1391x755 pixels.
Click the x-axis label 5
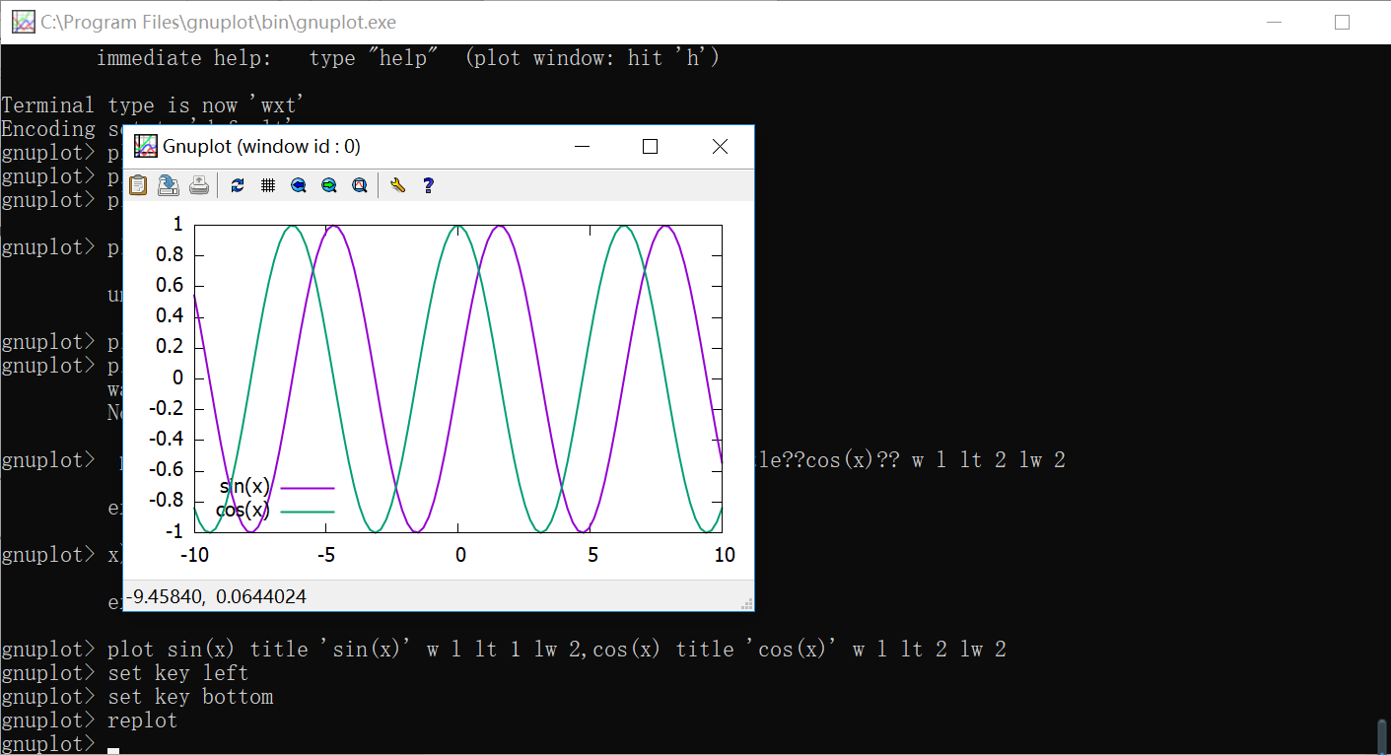(x=592, y=555)
